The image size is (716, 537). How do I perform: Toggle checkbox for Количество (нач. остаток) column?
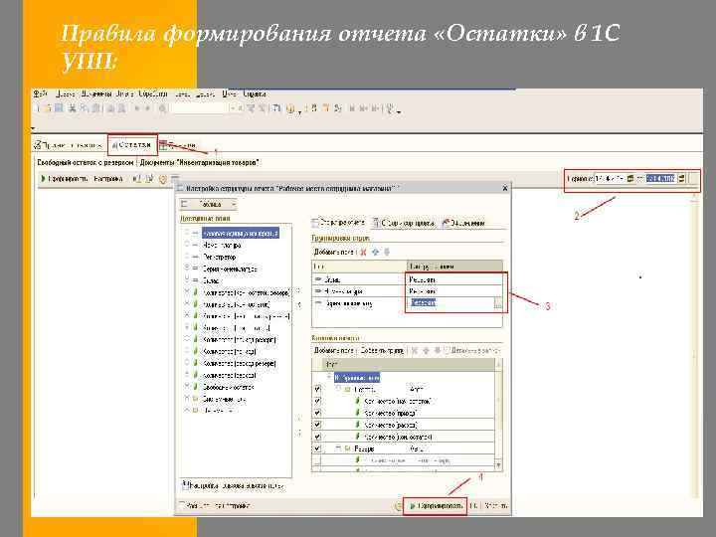pos(317,401)
